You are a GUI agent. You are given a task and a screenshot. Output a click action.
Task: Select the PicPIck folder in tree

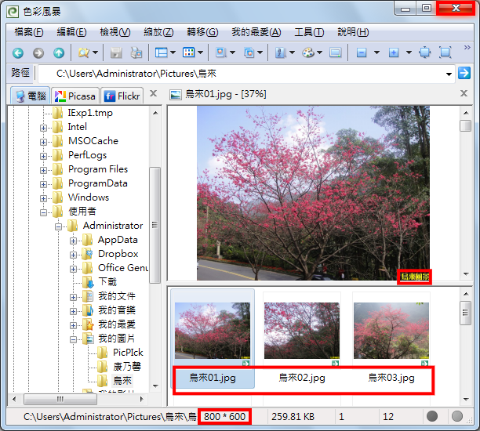(128, 352)
